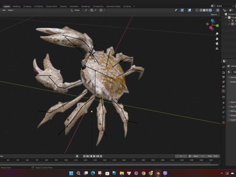Open the View Layer properties tab
This screenshot has height=177, width=236.
224,82
